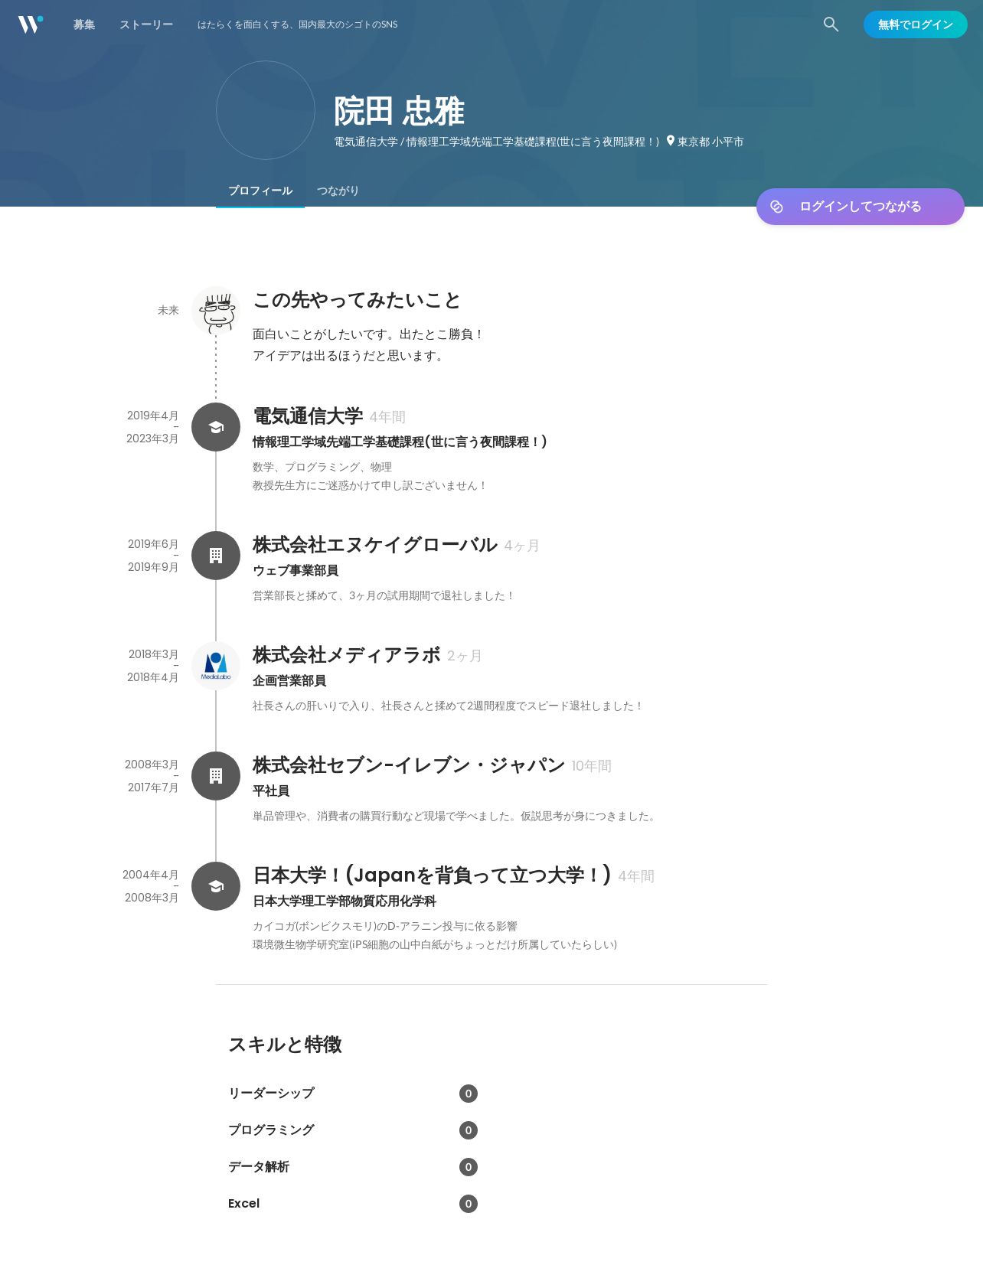The image size is (983, 1265).
Task: Click the プログラミング skill label
Action: click(x=271, y=1130)
